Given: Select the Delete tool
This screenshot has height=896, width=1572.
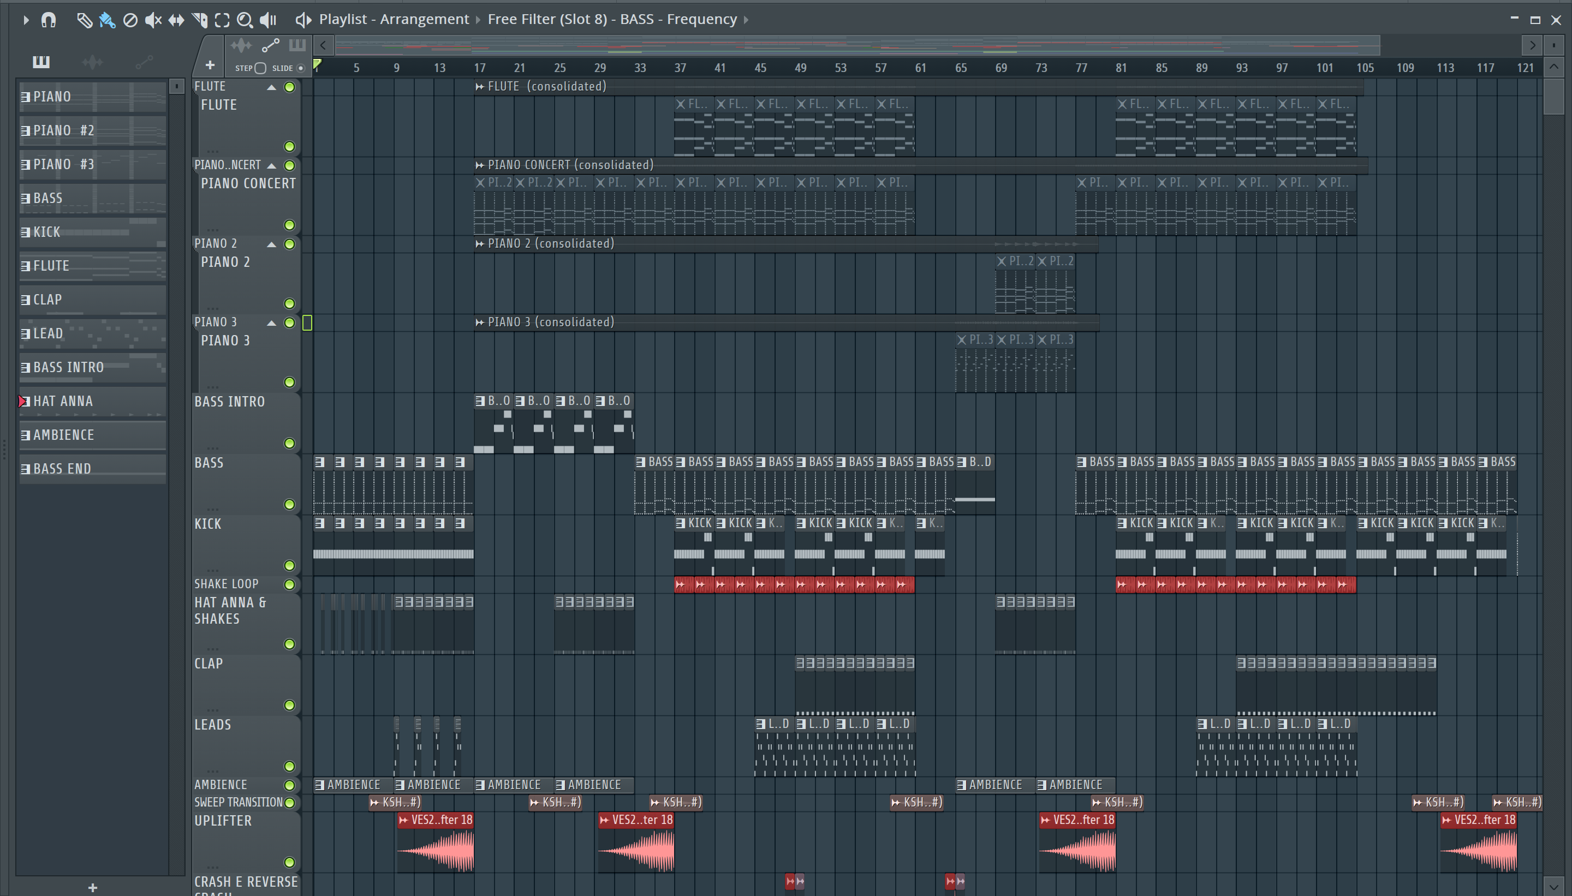Looking at the screenshot, I should click(x=130, y=20).
